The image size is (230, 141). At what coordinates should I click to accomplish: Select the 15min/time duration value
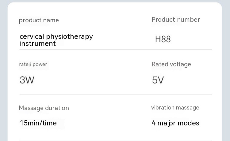coord(38,123)
